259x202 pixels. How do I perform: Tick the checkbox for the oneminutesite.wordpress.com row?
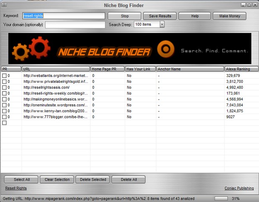click(5, 105)
